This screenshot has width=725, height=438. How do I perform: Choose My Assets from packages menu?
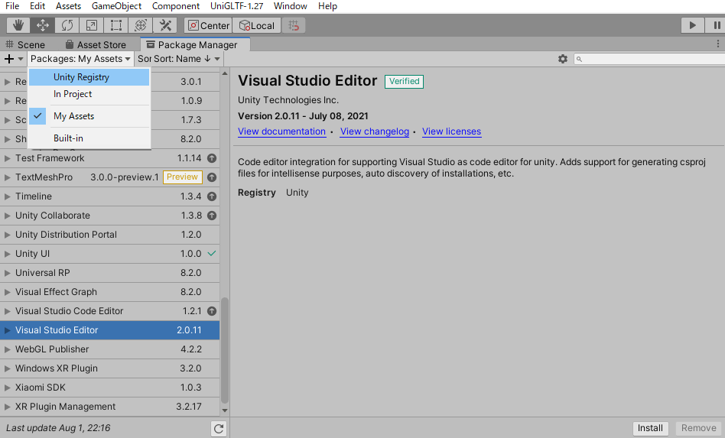(x=89, y=116)
